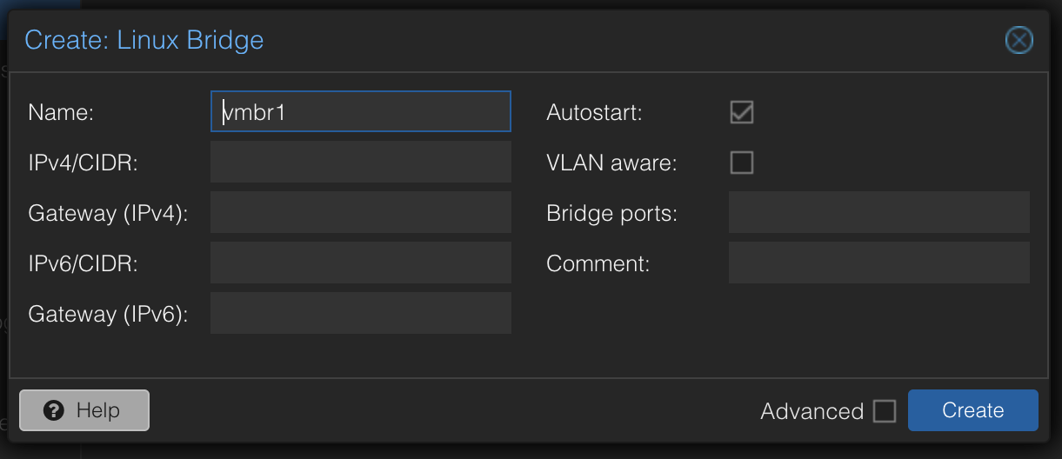The width and height of the screenshot is (1062, 459).
Task: Tick the Advanced options checkbox
Action: 885,411
